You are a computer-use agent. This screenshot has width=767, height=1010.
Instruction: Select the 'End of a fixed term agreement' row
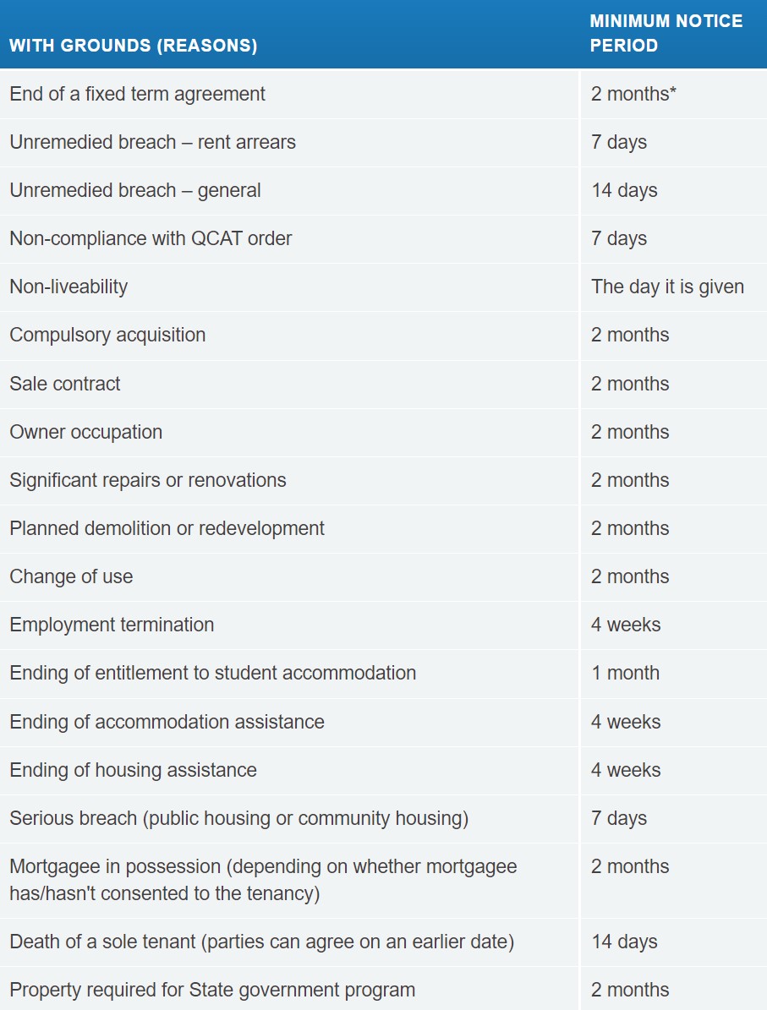click(x=384, y=94)
